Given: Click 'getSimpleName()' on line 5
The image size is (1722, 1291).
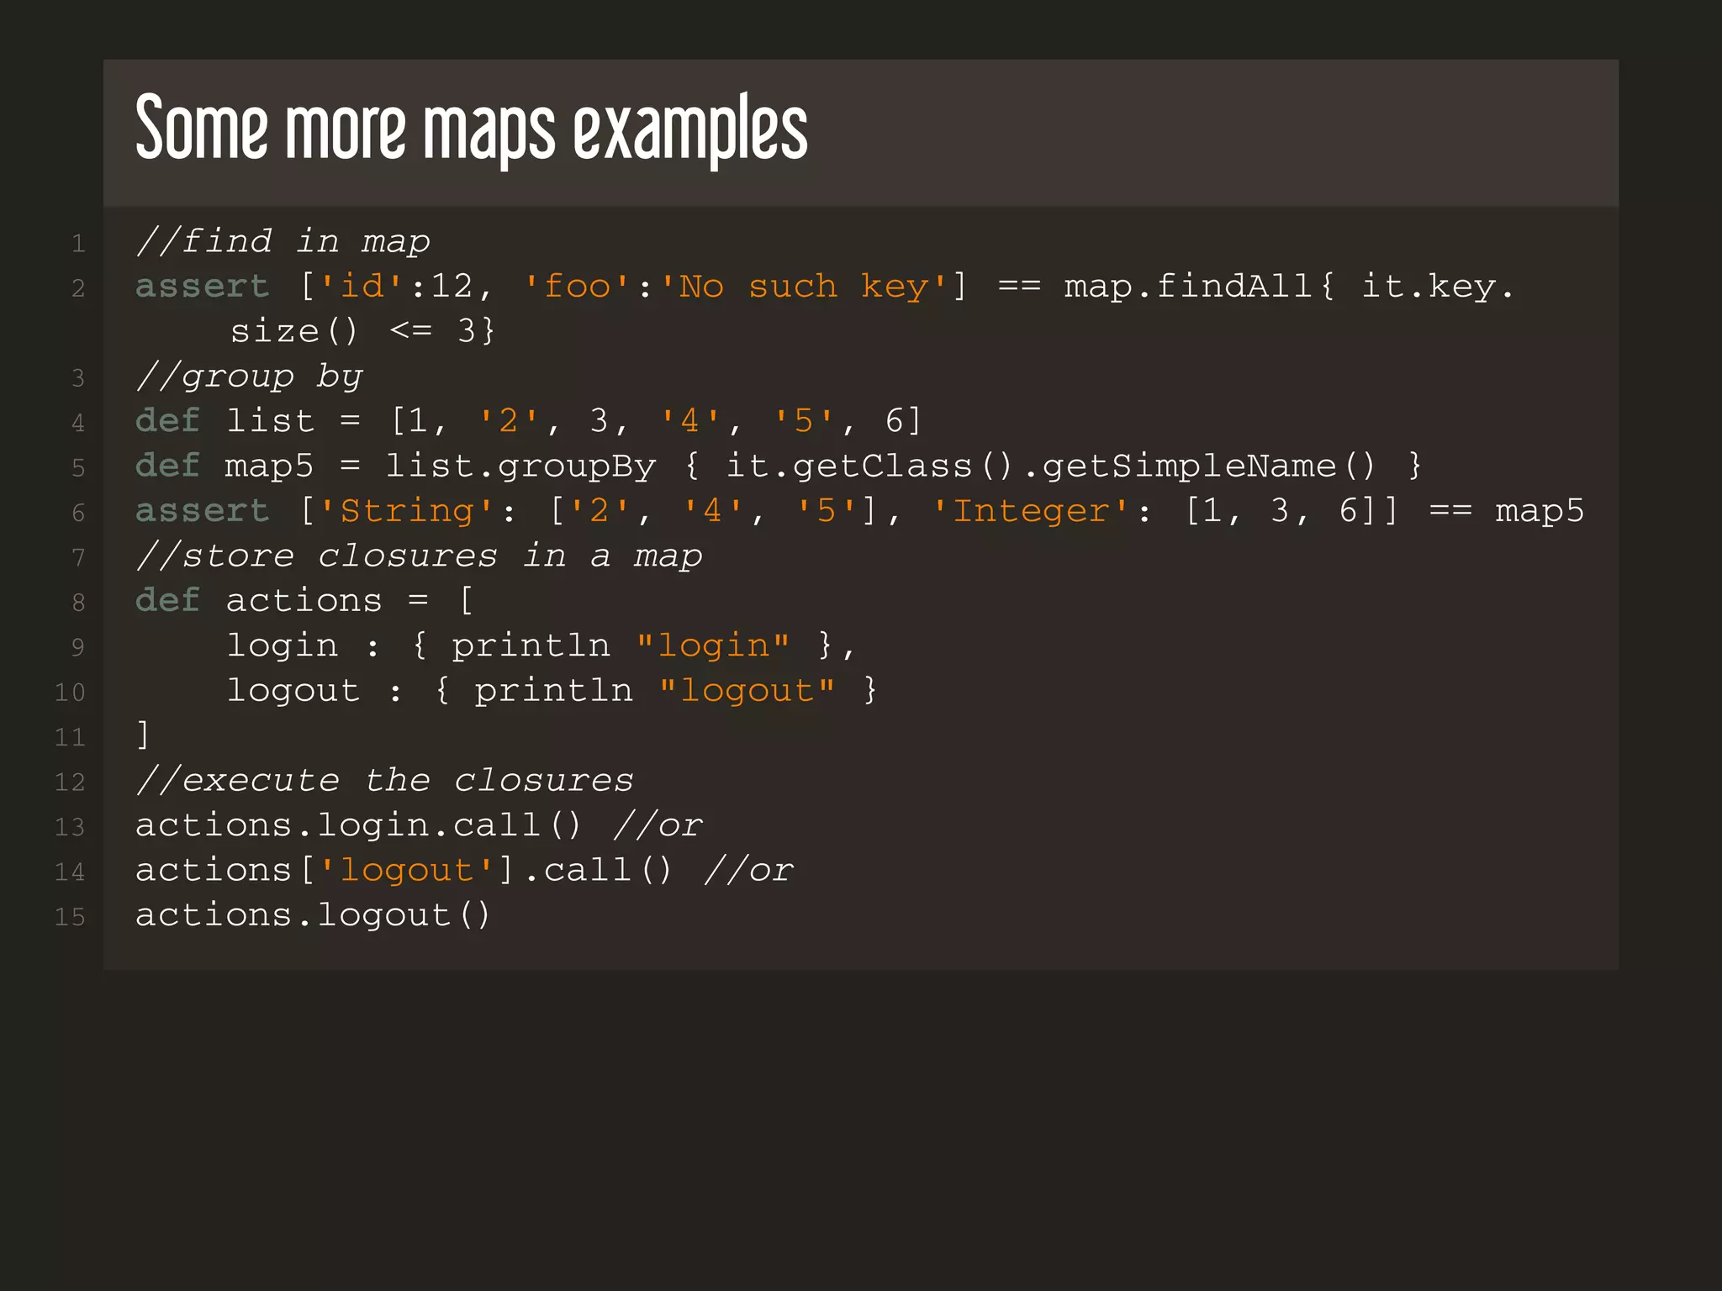Looking at the screenshot, I should [x=1209, y=466].
